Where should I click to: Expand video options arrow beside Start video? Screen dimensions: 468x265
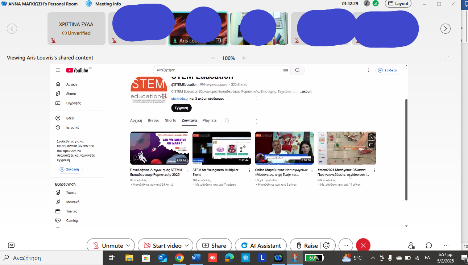pos(187,245)
